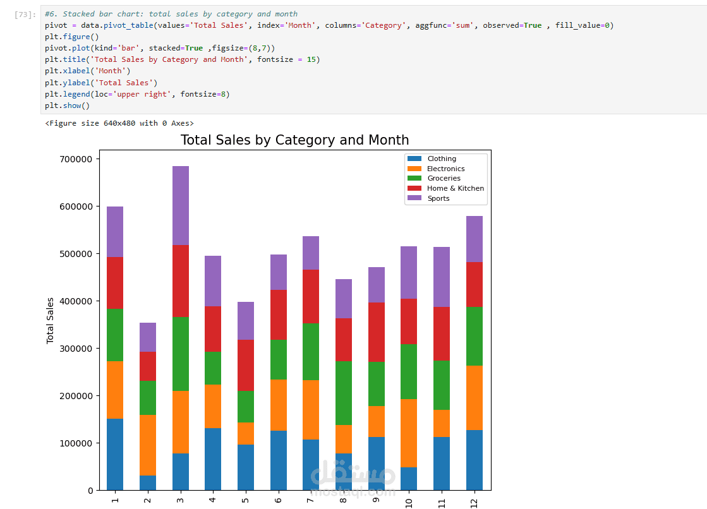Click the Figure size 640x480 output text
This screenshot has height=509, width=707.
[x=119, y=123]
